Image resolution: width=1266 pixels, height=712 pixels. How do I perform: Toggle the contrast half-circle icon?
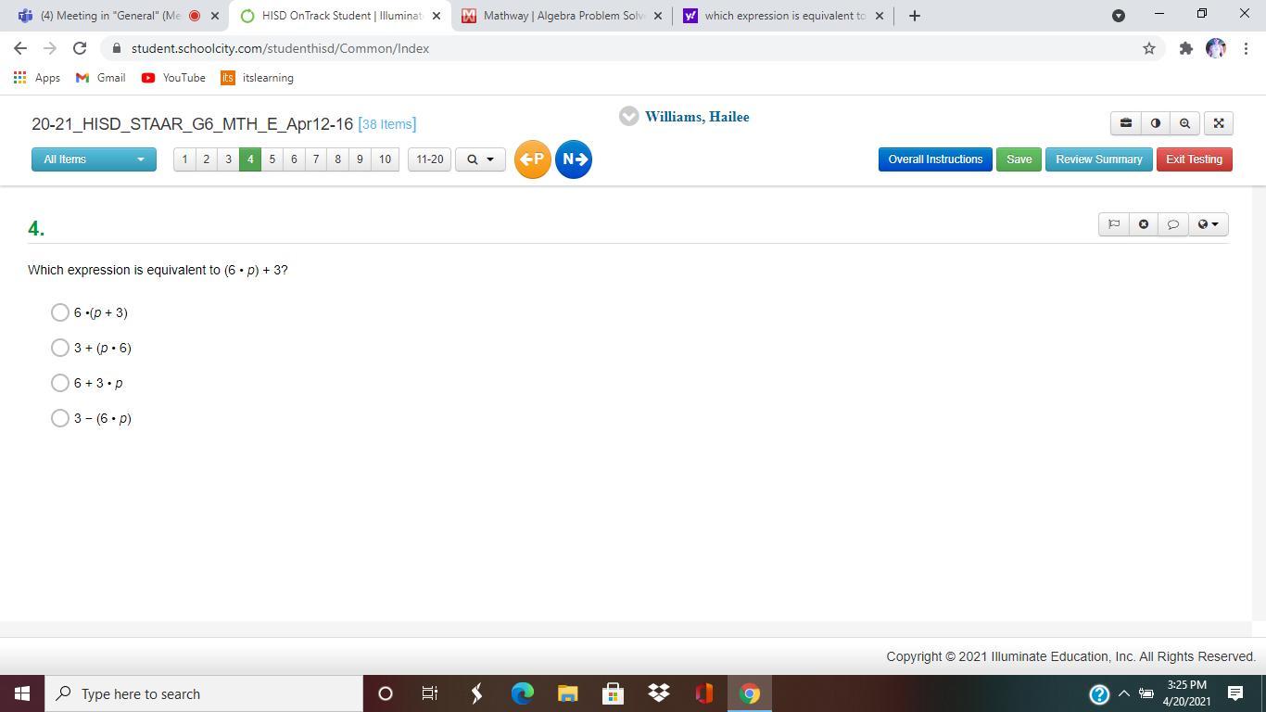click(1156, 123)
